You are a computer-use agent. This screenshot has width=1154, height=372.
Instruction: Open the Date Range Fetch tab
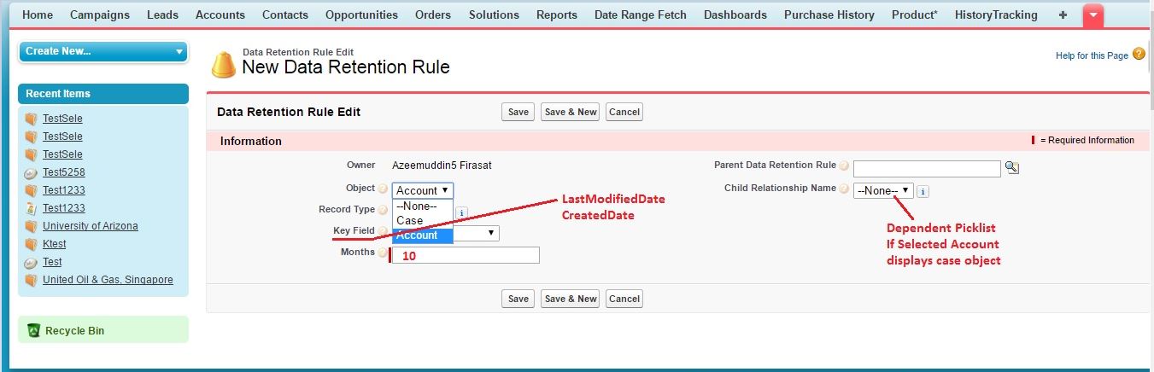(x=641, y=15)
